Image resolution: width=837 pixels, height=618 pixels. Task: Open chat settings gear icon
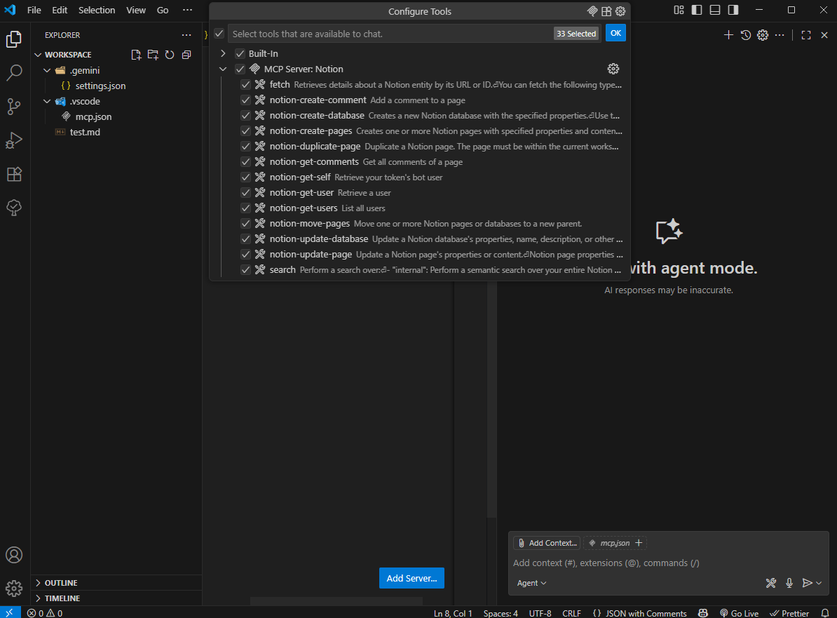(x=763, y=34)
